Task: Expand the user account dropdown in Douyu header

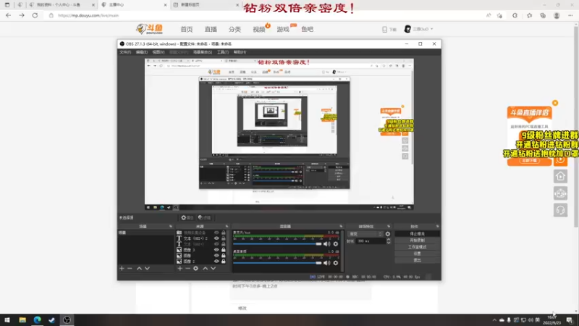Action: click(x=419, y=29)
